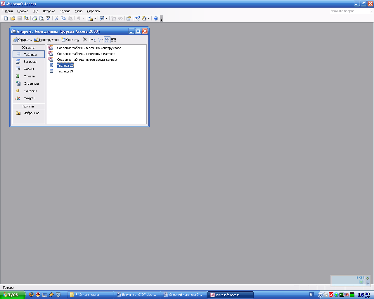This screenshot has height=299, width=374.
Task: Select Модули in the objects pane
Action: point(29,98)
